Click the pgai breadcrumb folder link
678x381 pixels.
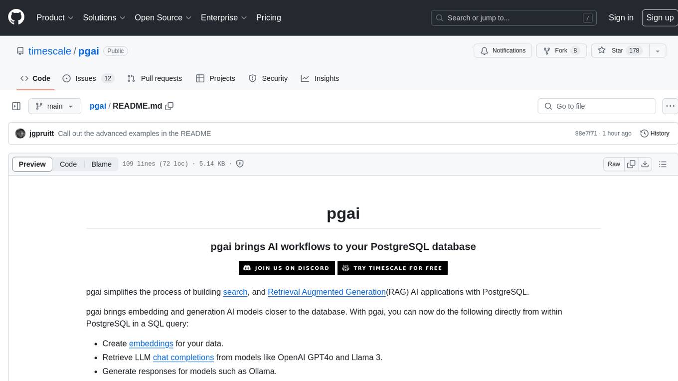[x=98, y=106]
